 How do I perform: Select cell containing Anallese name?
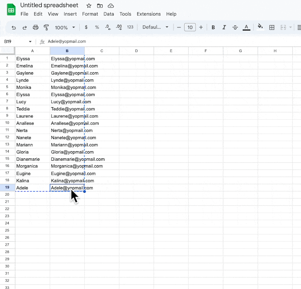pos(32,123)
